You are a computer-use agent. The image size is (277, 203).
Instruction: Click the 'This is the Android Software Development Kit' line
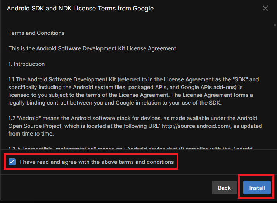coord(92,48)
